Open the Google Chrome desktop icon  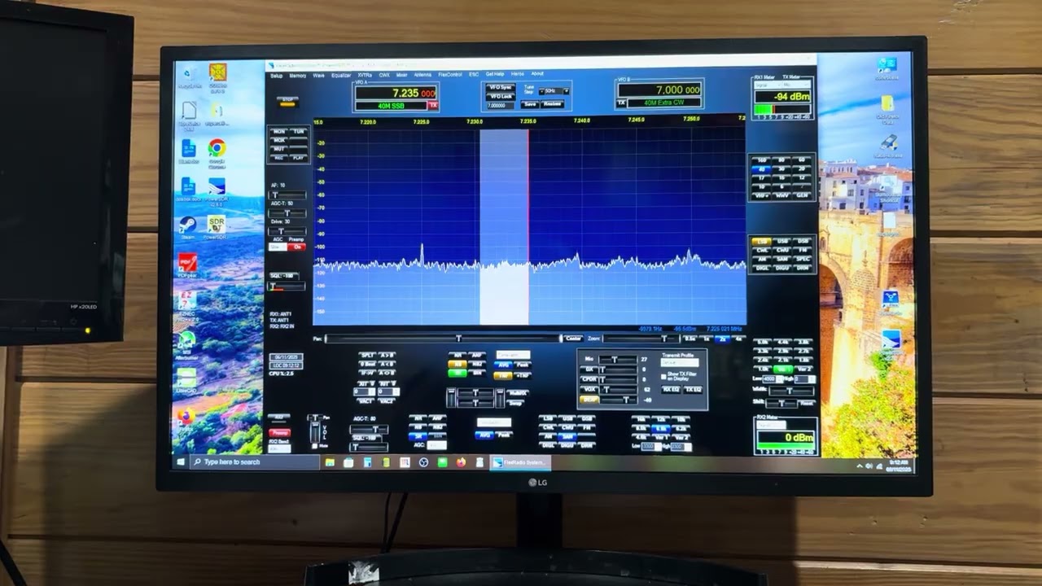point(217,151)
